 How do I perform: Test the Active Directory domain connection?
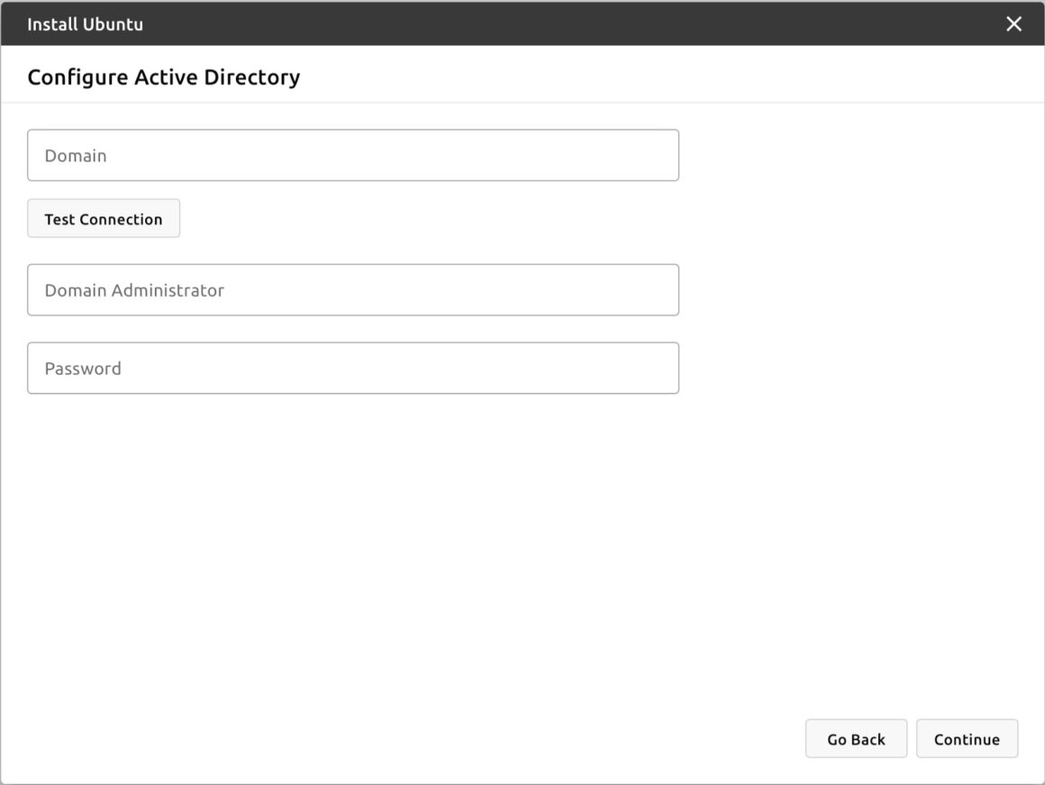104,218
